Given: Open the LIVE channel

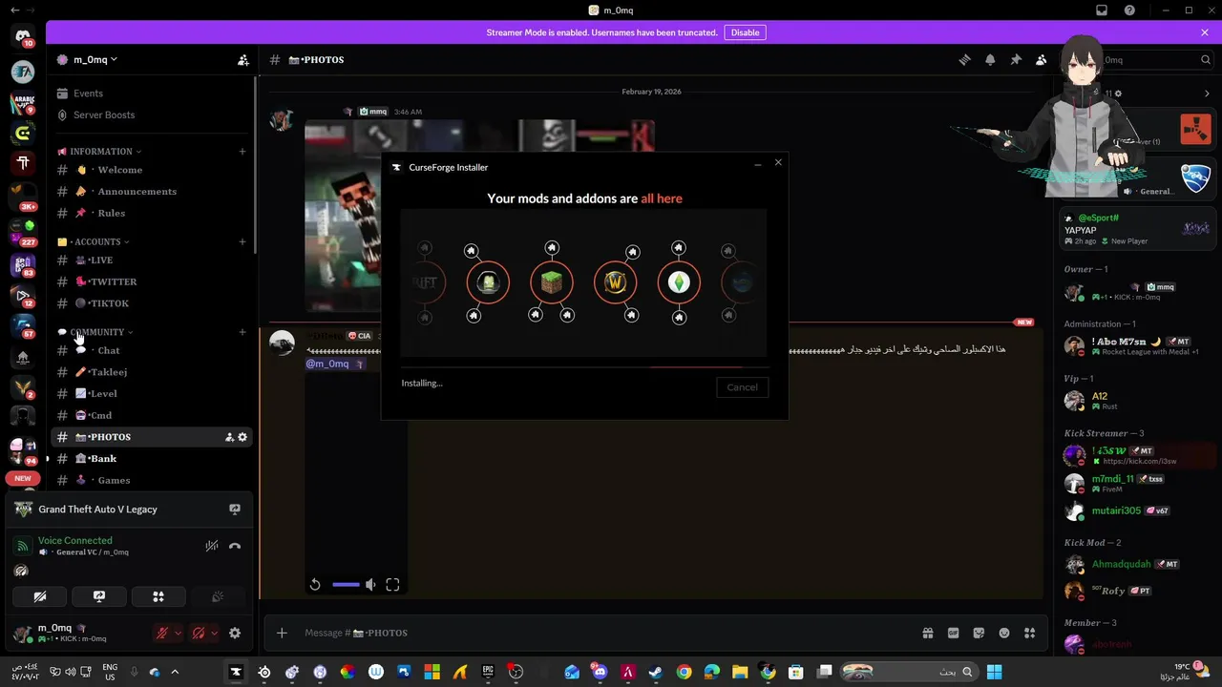Looking at the screenshot, I should point(151,260).
